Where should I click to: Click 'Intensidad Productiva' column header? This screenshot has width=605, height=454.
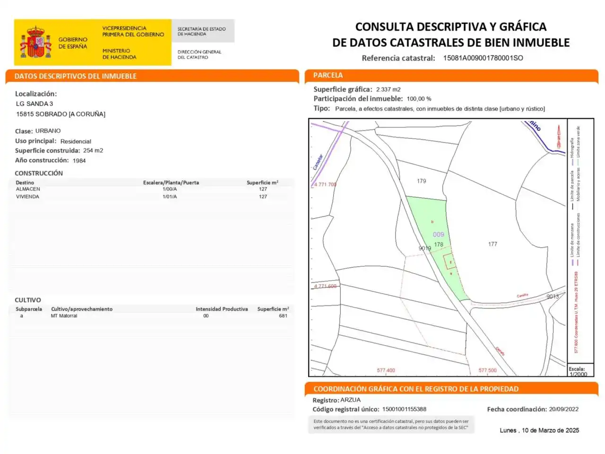click(222, 309)
